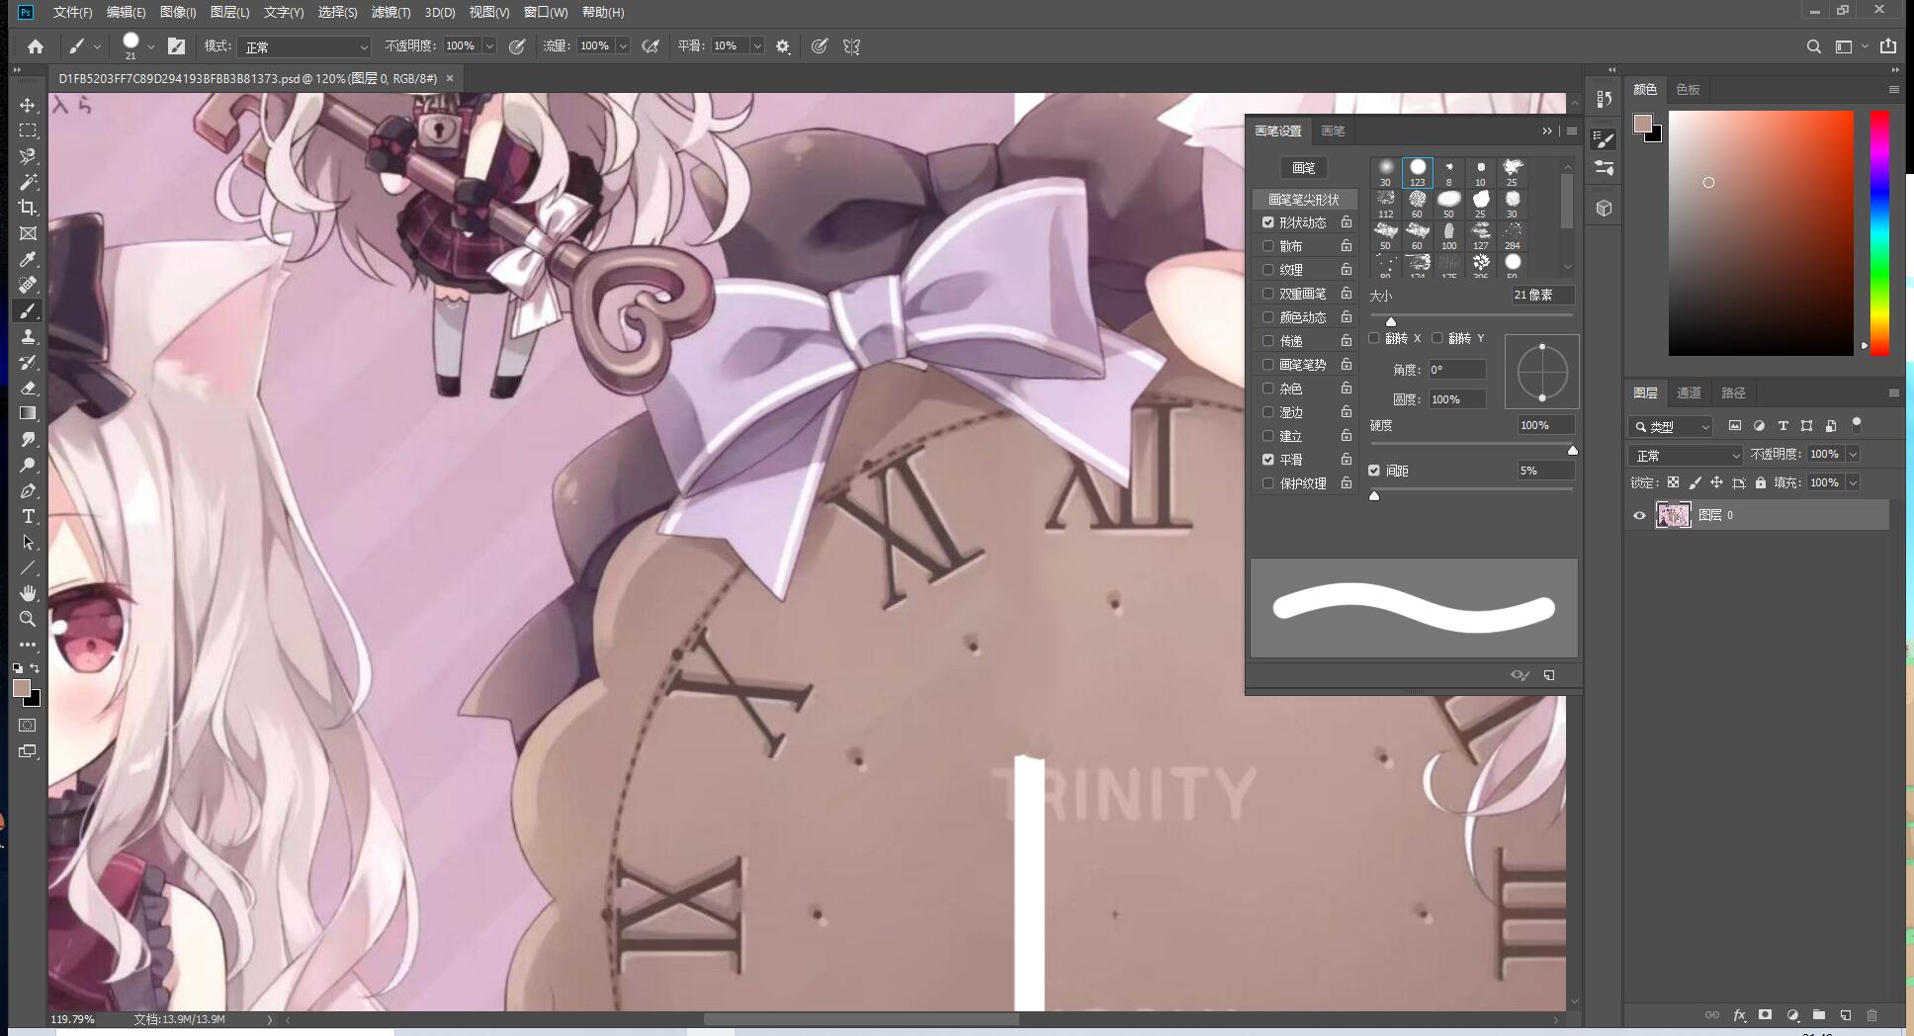Open search magnifier in options bar
The image size is (1914, 1036).
[1813, 46]
